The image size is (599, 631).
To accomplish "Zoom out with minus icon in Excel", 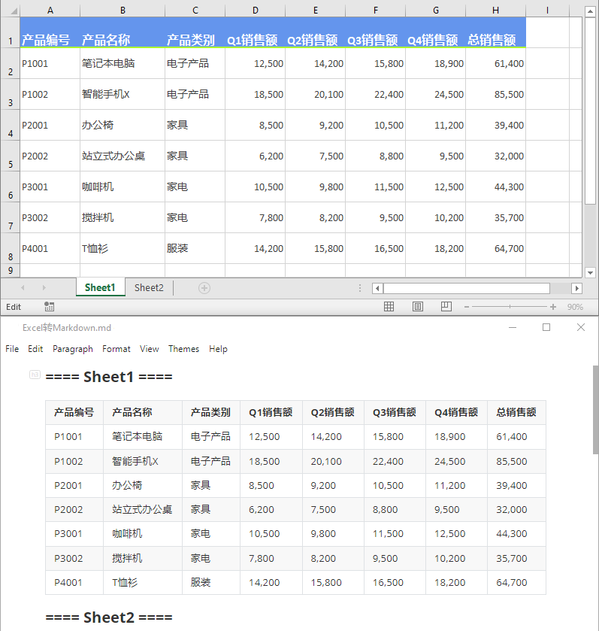I will click(466, 307).
